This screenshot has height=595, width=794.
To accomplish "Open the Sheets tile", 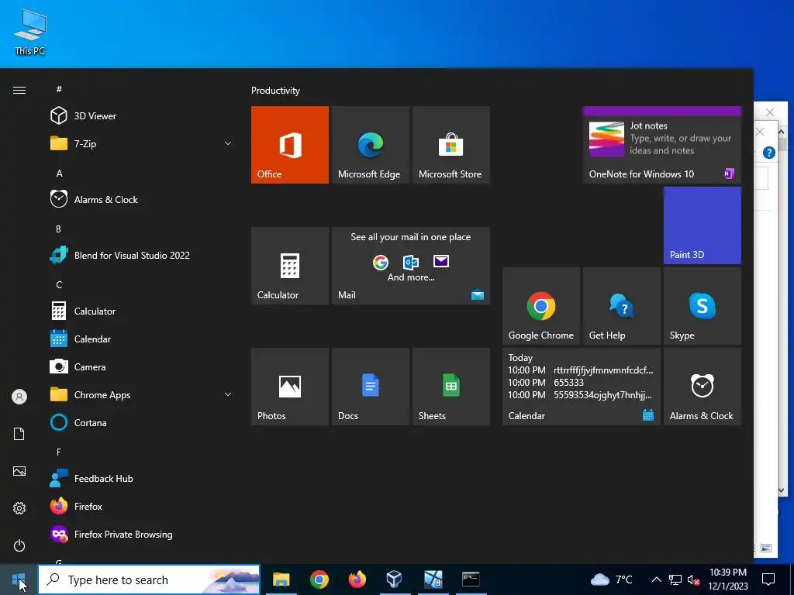I will (x=451, y=387).
